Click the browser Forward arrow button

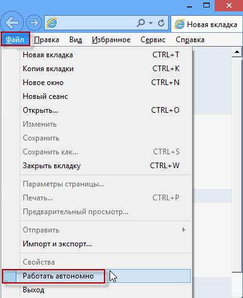pos(34,23)
